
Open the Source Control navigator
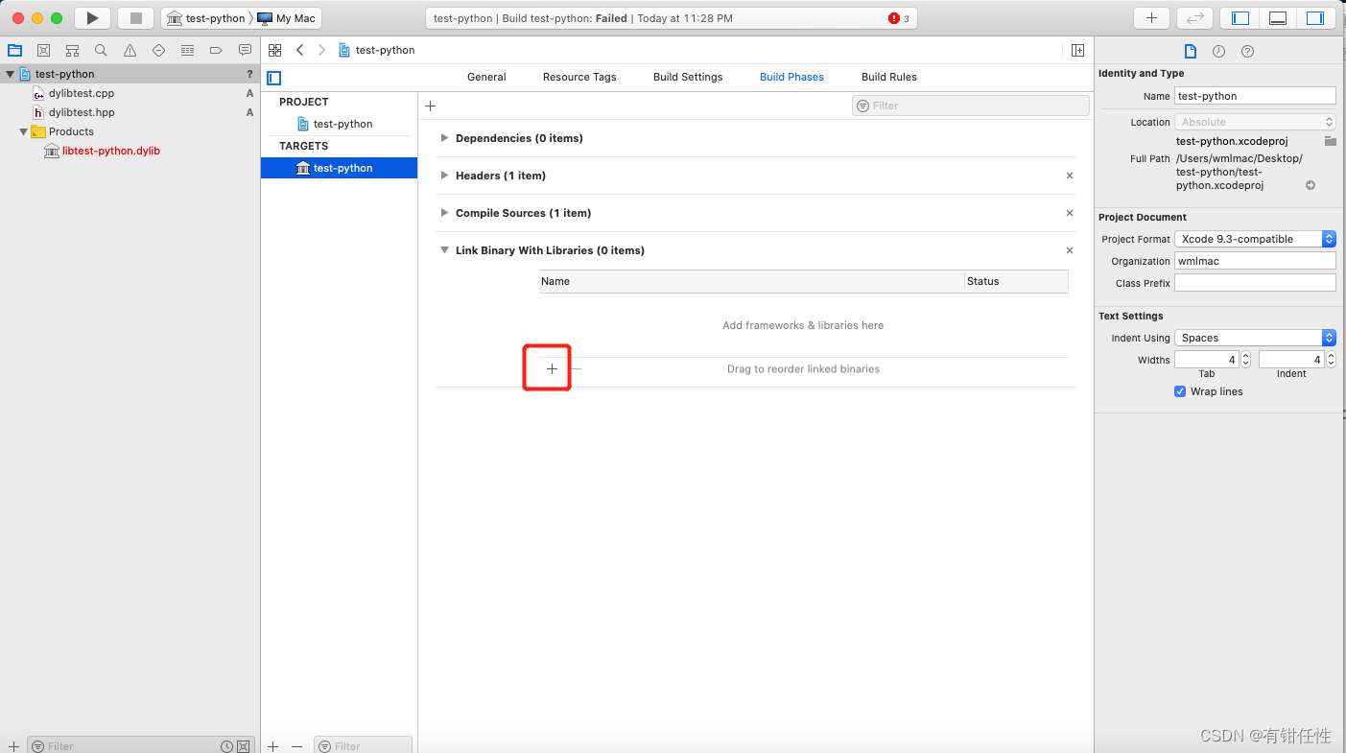43,51
